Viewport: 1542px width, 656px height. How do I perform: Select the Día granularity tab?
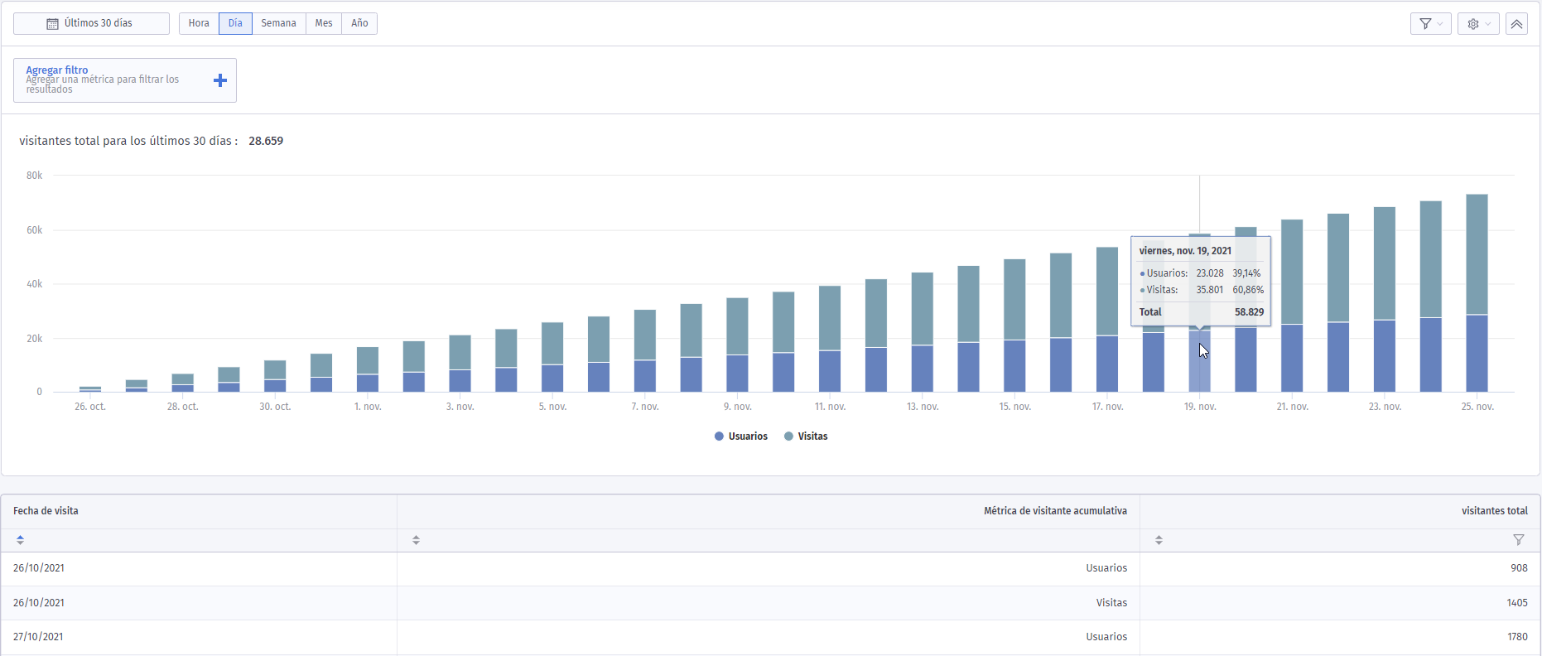[x=235, y=23]
